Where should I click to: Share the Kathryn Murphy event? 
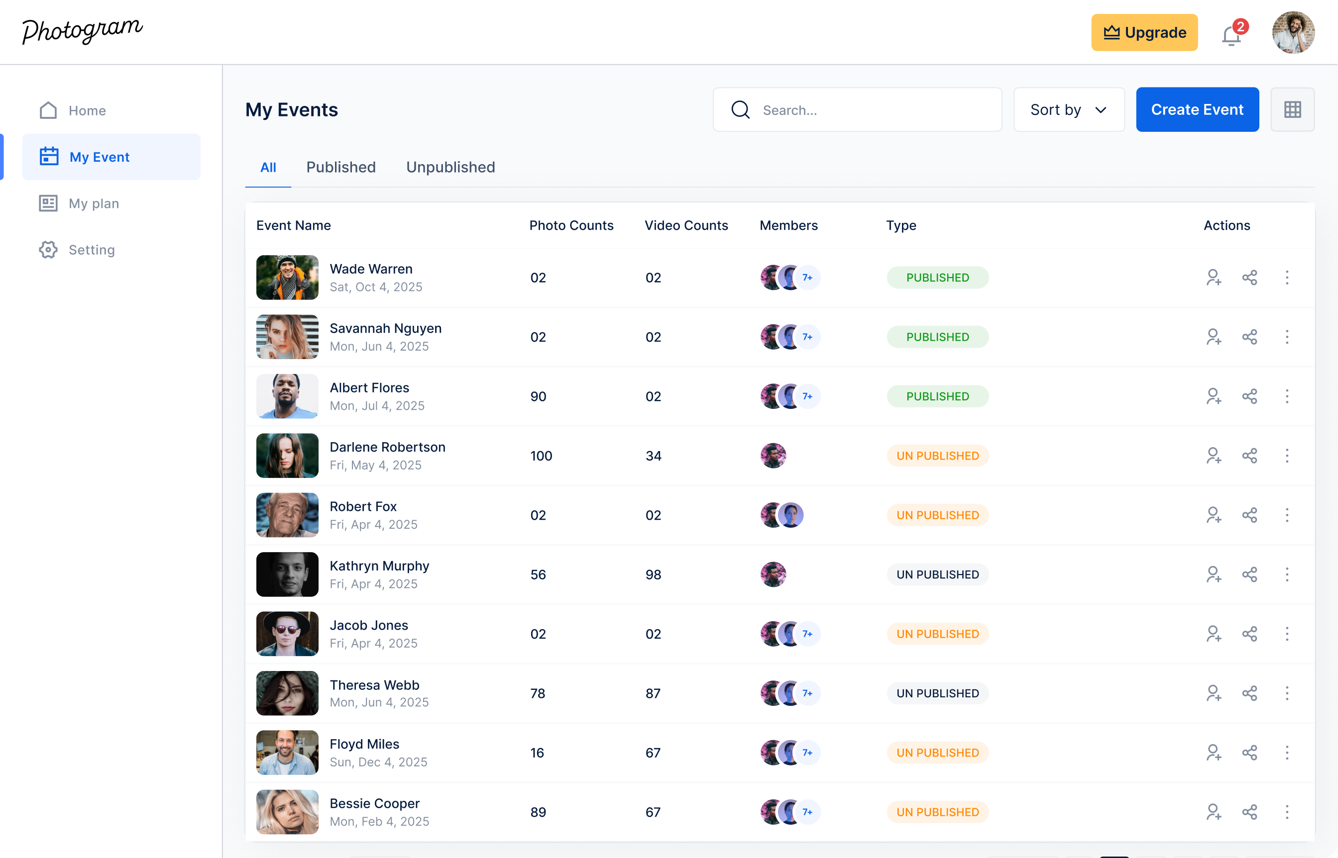1249,574
